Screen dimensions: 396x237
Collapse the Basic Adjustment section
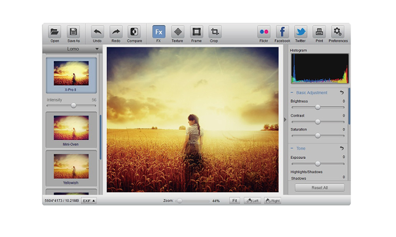pos(292,93)
